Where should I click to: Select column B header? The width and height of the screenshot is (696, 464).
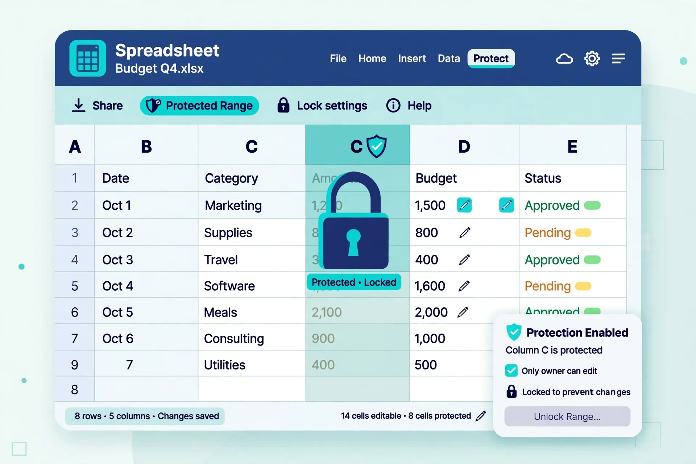coord(146,145)
